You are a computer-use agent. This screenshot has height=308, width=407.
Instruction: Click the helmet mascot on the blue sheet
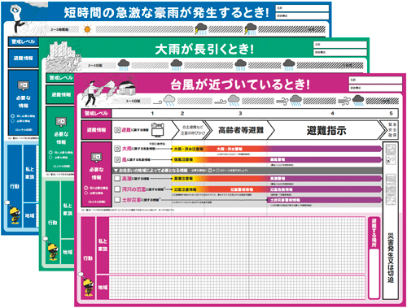click(15, 215)
